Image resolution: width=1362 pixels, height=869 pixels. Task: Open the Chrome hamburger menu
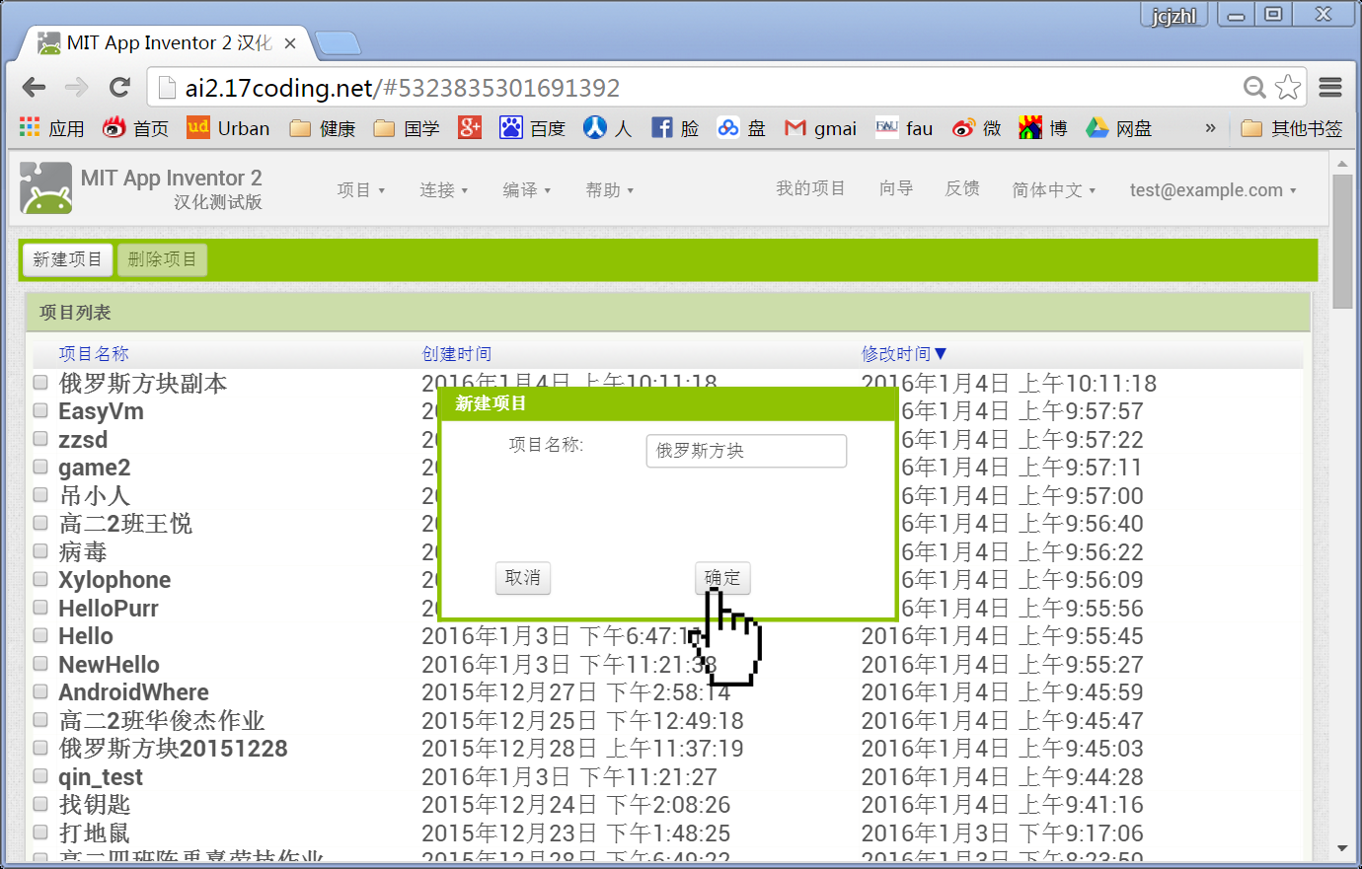1330,87
